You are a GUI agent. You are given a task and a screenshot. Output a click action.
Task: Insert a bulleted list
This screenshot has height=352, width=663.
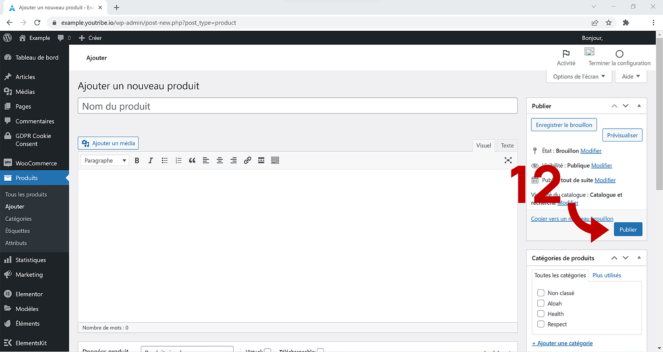(165, 160)
